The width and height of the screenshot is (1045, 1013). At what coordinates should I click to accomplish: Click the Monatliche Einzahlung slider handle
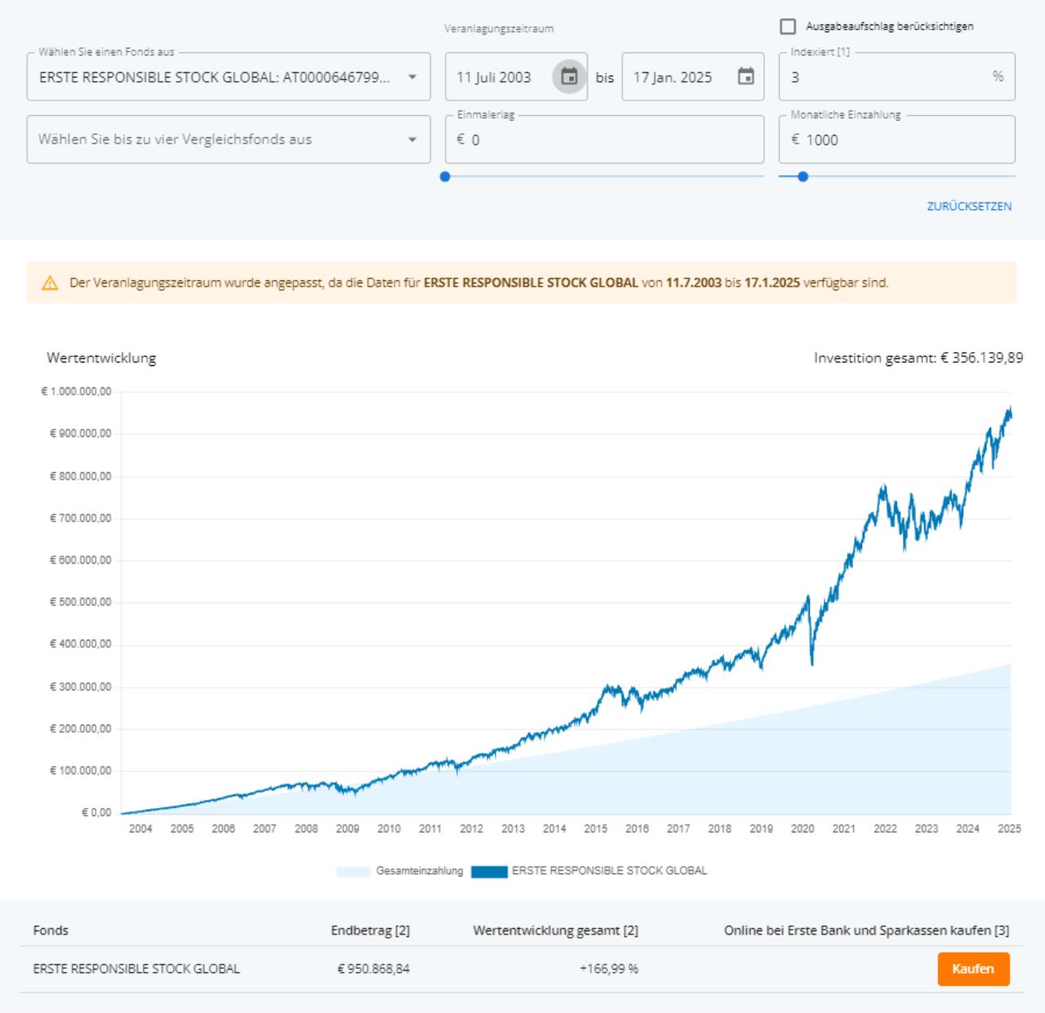tap(803, 176)
